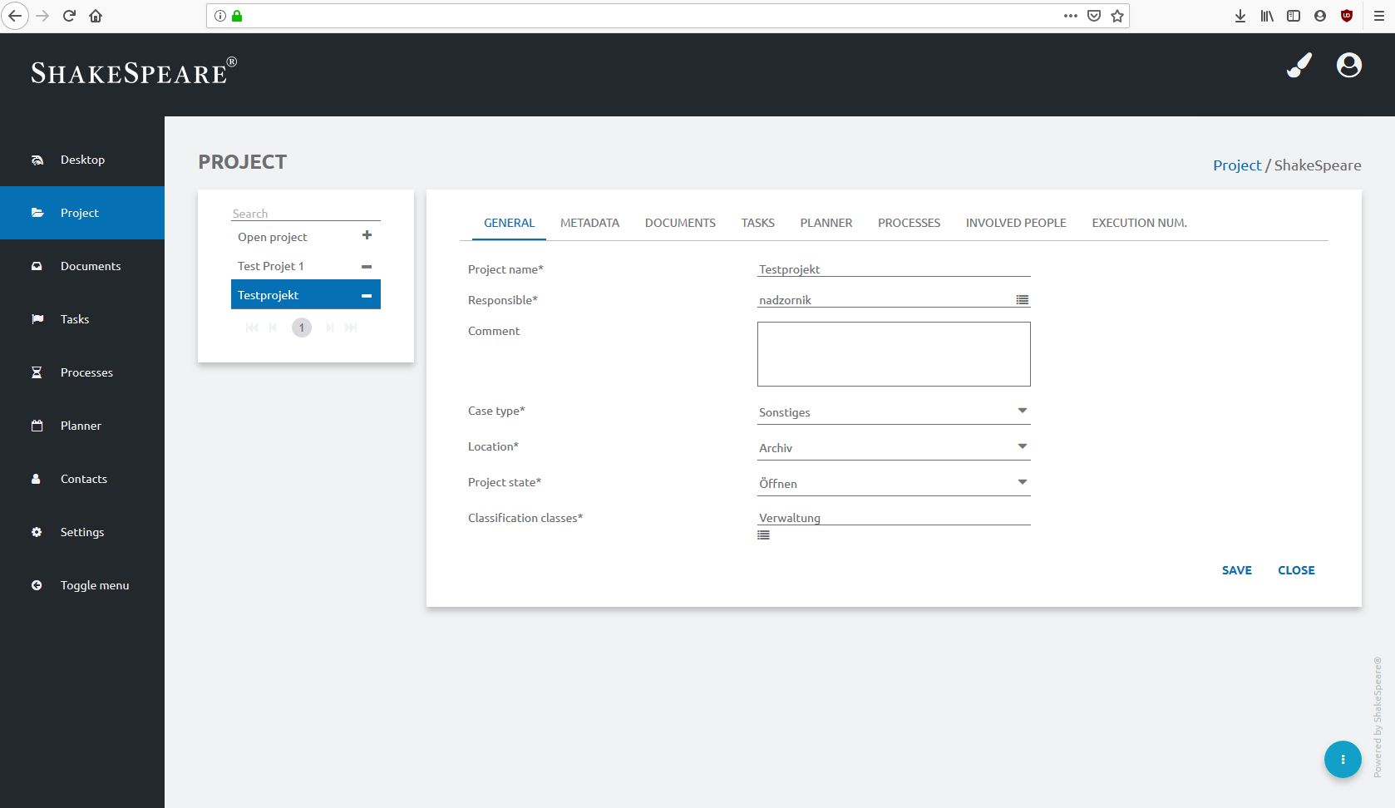Click the Contacts person icon in sidebar
Image resolution: width=1395 pixels, height=808 pixels.
pyautogui.click(x=36, y=479)
